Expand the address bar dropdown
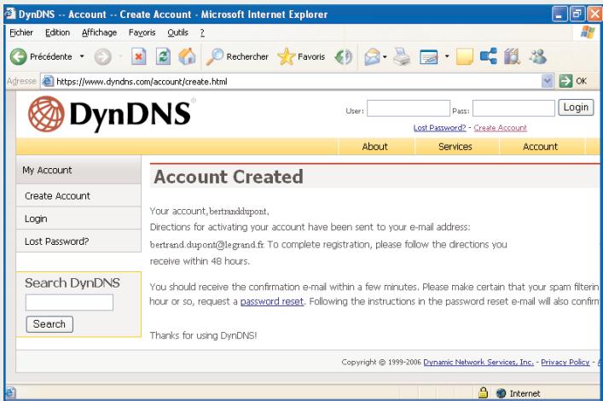Screen dimensions: 603x401 click(x=548, y=81)
